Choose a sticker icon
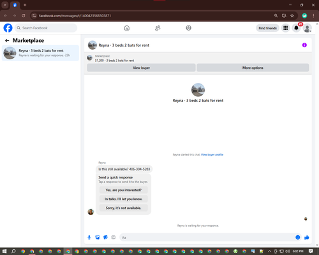Viewport: 319px width, 255px height. point(105,237)
